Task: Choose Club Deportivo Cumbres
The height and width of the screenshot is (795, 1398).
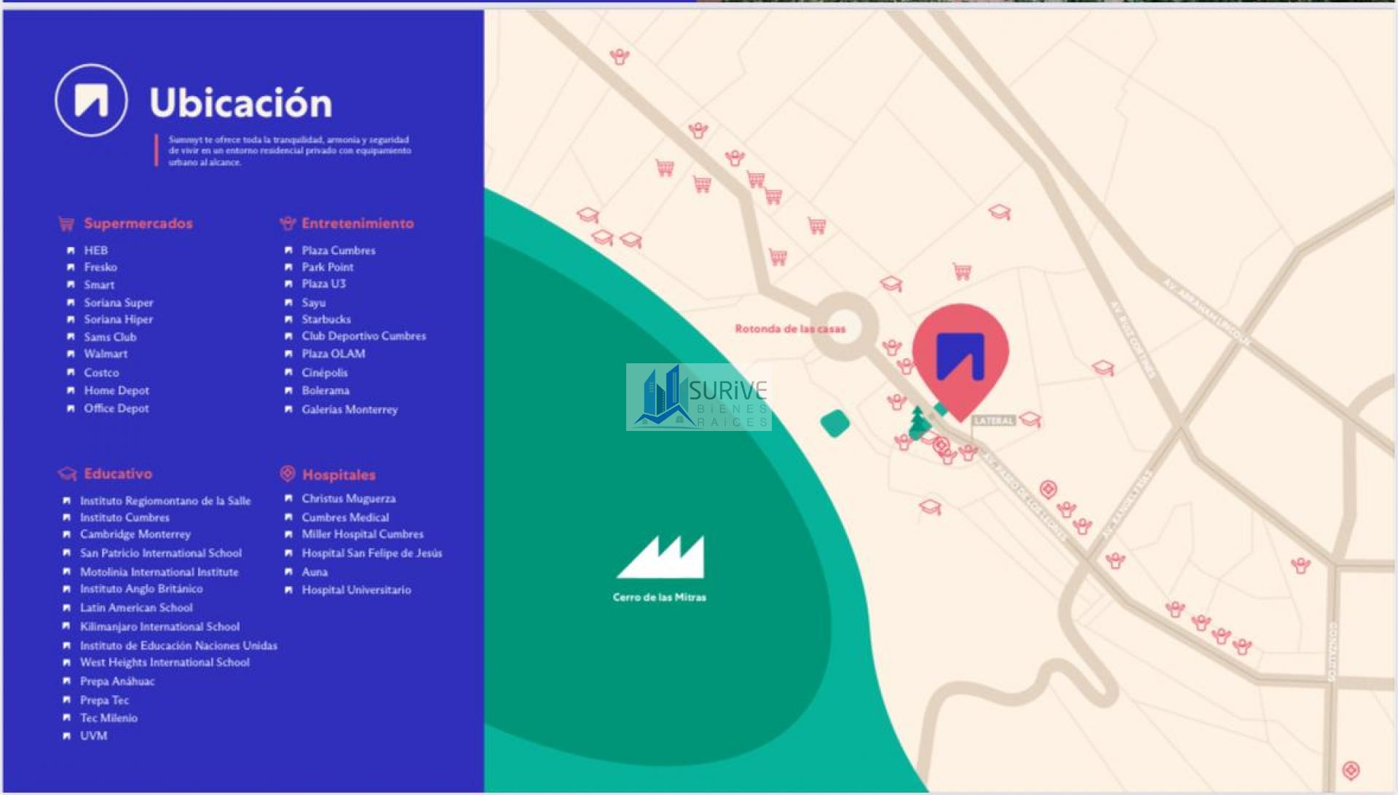Action: (x=364, y=336)
